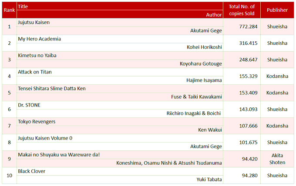Click the sales value 153.409

tap(248, 93)
